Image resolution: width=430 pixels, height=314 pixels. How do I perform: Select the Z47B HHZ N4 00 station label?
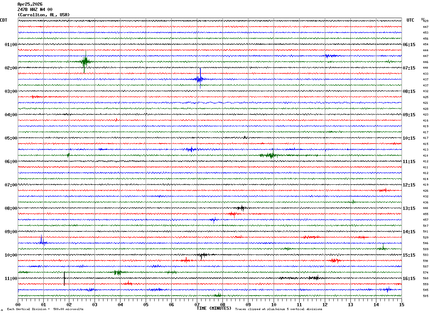(35, 10)
